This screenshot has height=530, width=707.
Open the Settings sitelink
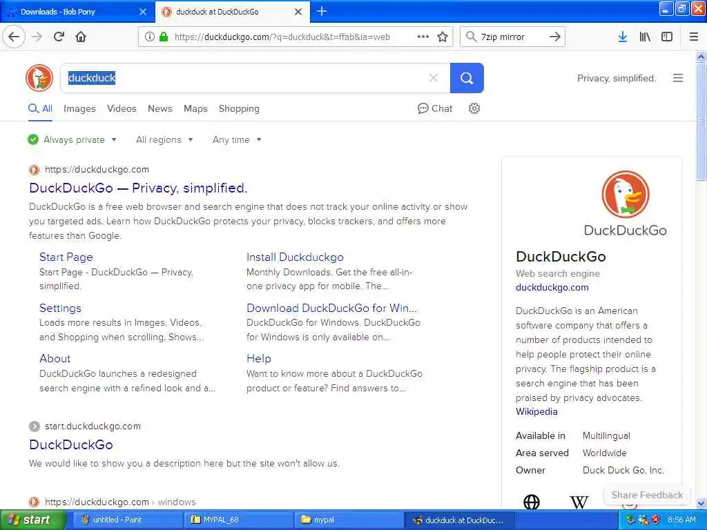[x=60, y=308]
